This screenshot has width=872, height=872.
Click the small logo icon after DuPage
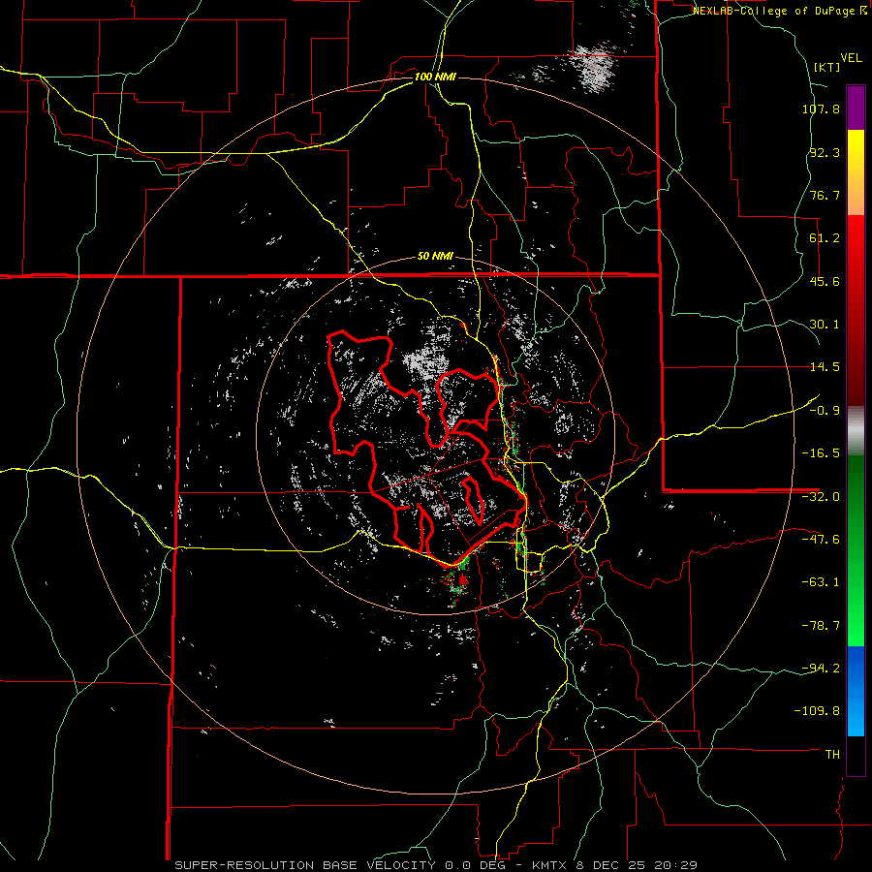coord(862,11)
